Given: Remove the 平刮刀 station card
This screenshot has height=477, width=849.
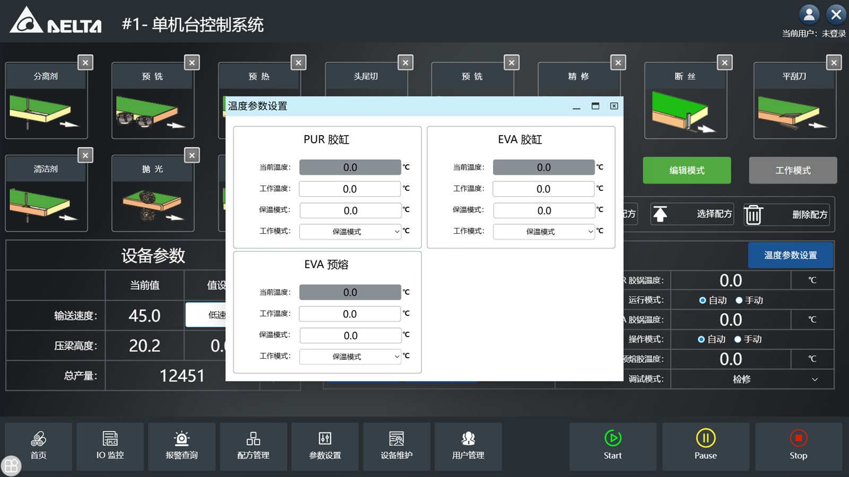Looking at the screenshot, I should [834, 63].
